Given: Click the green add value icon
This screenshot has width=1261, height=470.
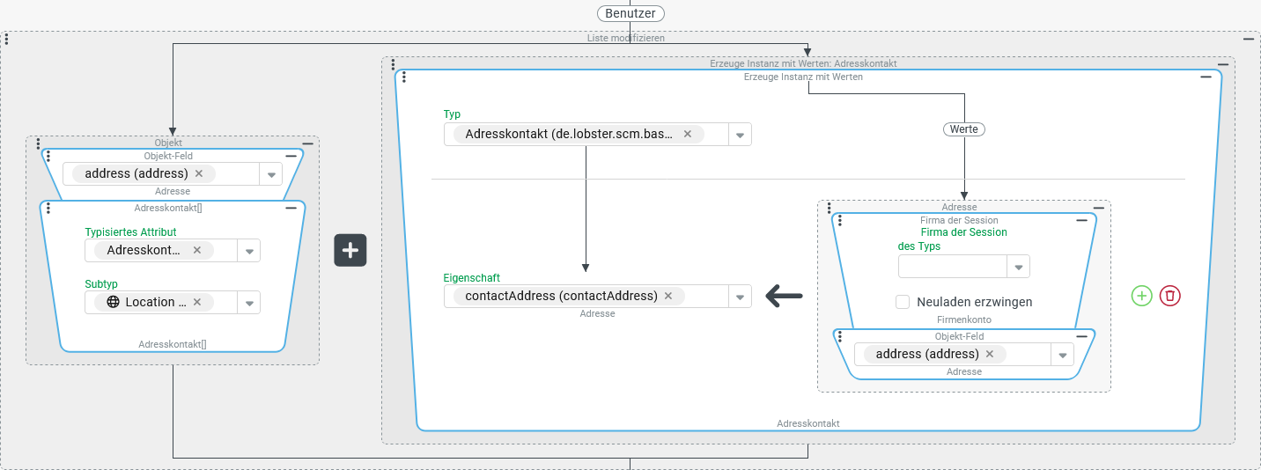Looking at the screenshot, I should pos(1141,296).
